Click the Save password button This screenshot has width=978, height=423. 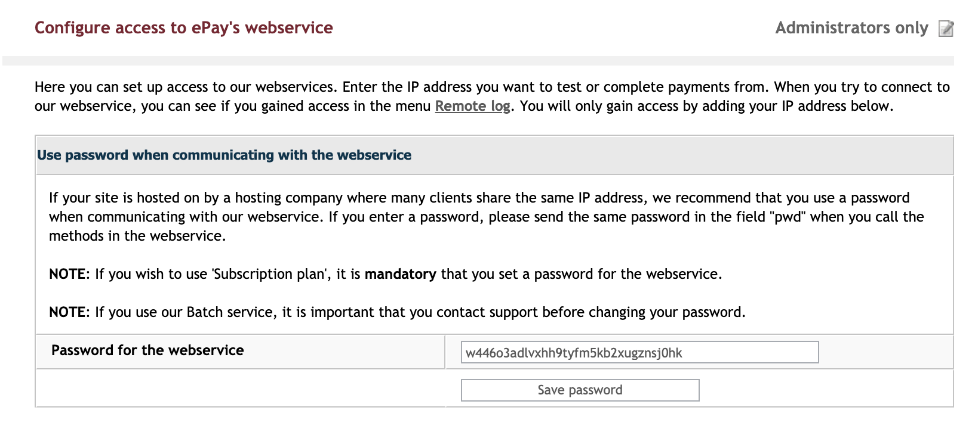(580, 390)
